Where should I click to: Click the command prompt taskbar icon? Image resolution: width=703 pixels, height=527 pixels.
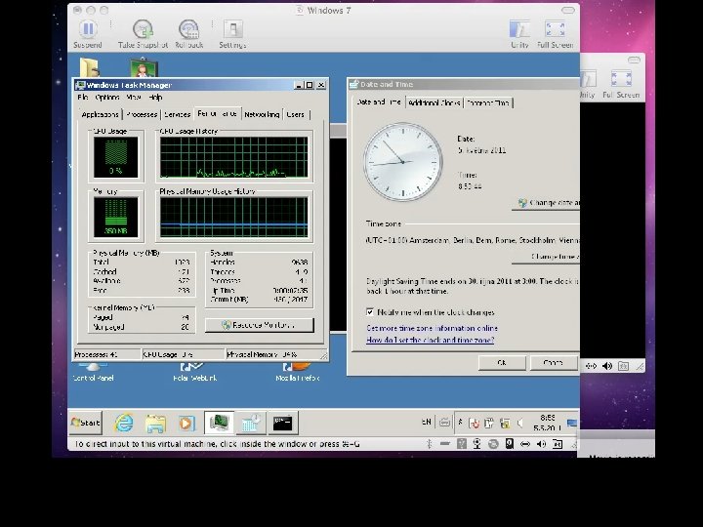(x=282, y=423)
